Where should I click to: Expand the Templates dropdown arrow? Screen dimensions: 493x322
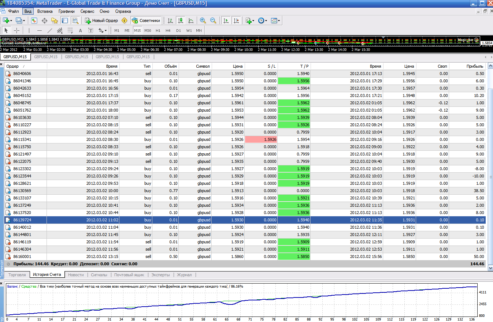[x=279, y=20]
